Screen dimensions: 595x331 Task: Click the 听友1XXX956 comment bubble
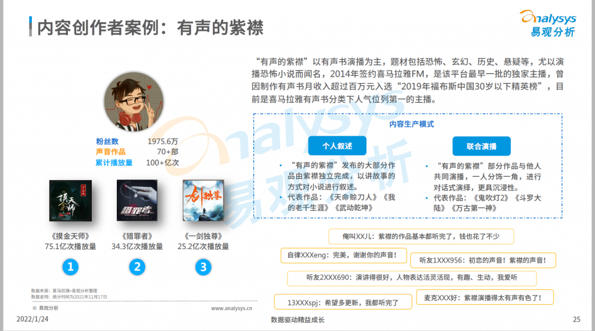click(x=482, y=261)
